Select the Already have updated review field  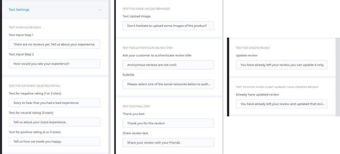[x=282, y=104]
